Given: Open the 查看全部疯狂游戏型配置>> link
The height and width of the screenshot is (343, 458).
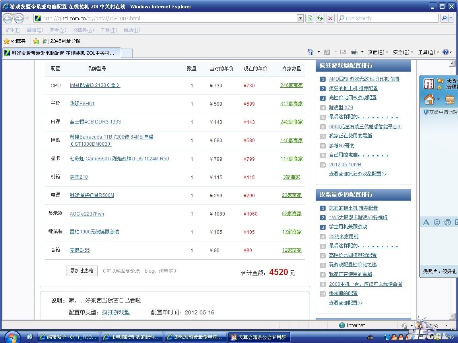Looking at the screenshot, I should point(358,173).
